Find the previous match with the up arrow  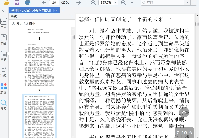(x=187, y=3)
